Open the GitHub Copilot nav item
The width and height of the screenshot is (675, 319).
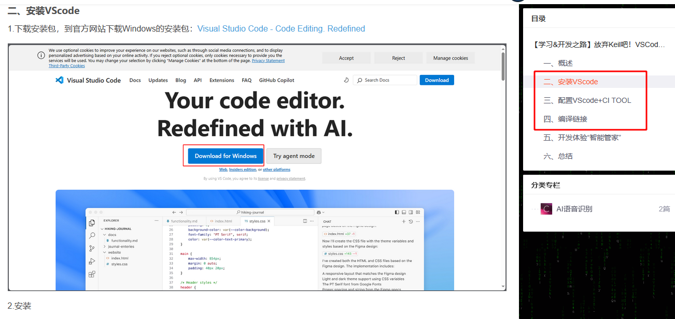(277, 80)
